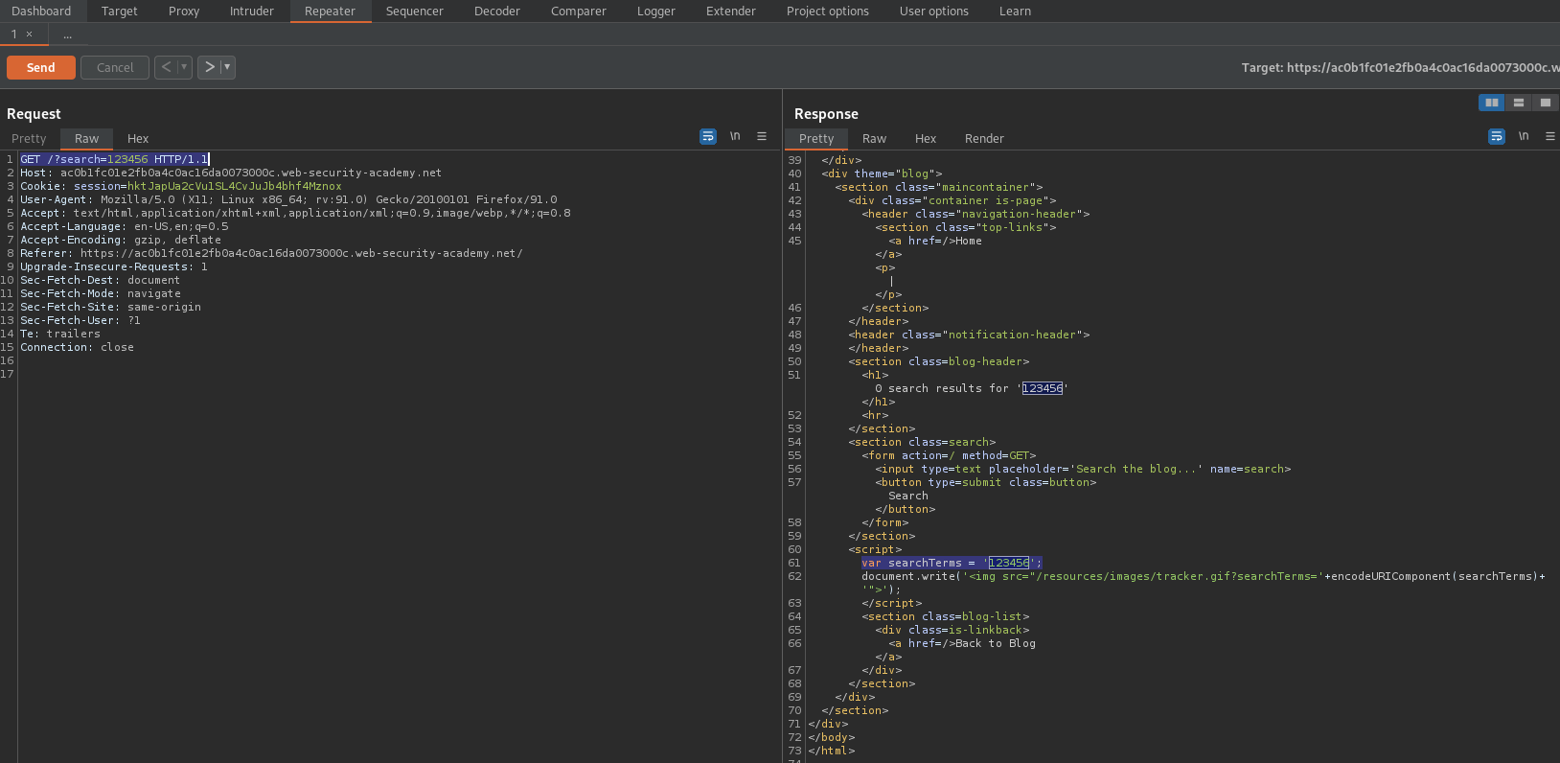
Task: Open the Response Render view
Action: pos(984,139)
